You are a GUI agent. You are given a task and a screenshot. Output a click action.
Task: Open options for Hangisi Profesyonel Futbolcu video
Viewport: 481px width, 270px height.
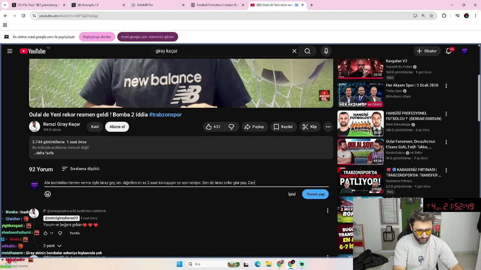[446, 114]
